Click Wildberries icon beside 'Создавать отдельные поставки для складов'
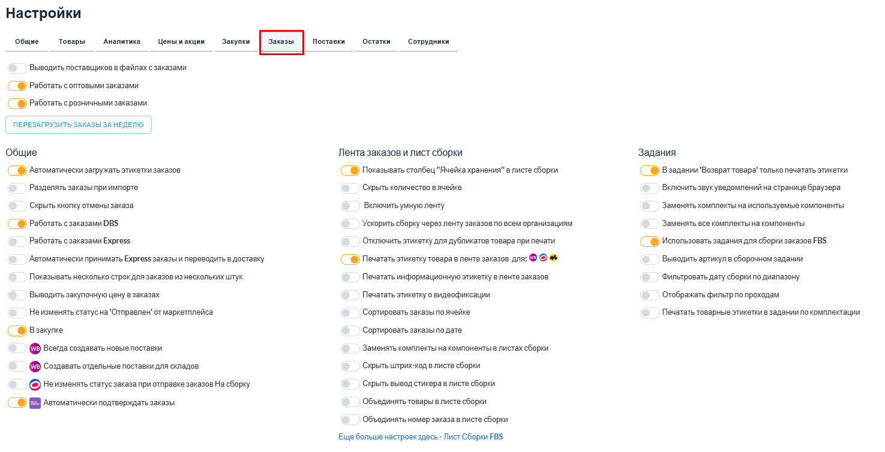The image size is (885, 452). (x=35, y=366)
